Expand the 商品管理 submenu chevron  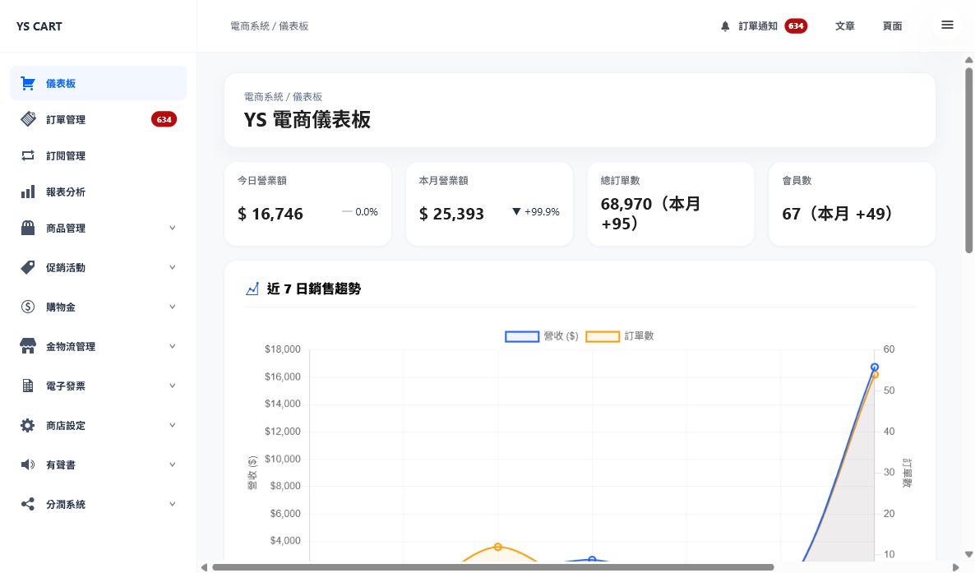tap(173, 228)
